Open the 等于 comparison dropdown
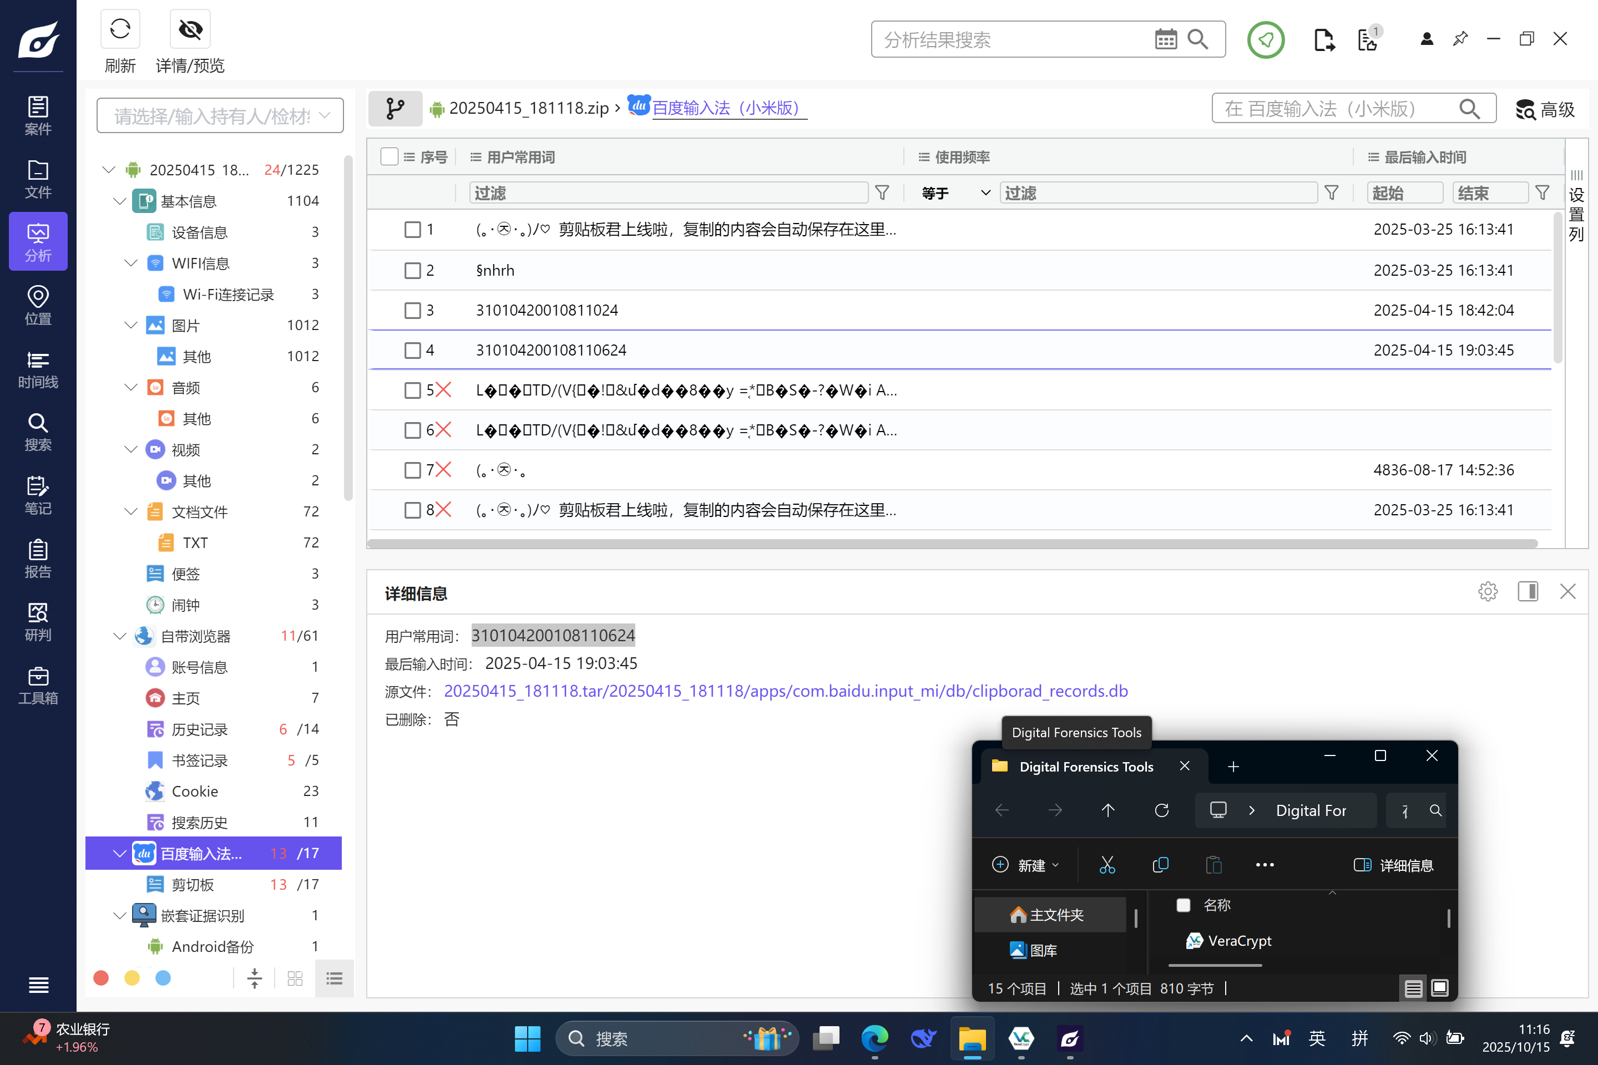The height and width of the screenshot is (1065, 1598). pyautogui.click(x=954, y=194)
